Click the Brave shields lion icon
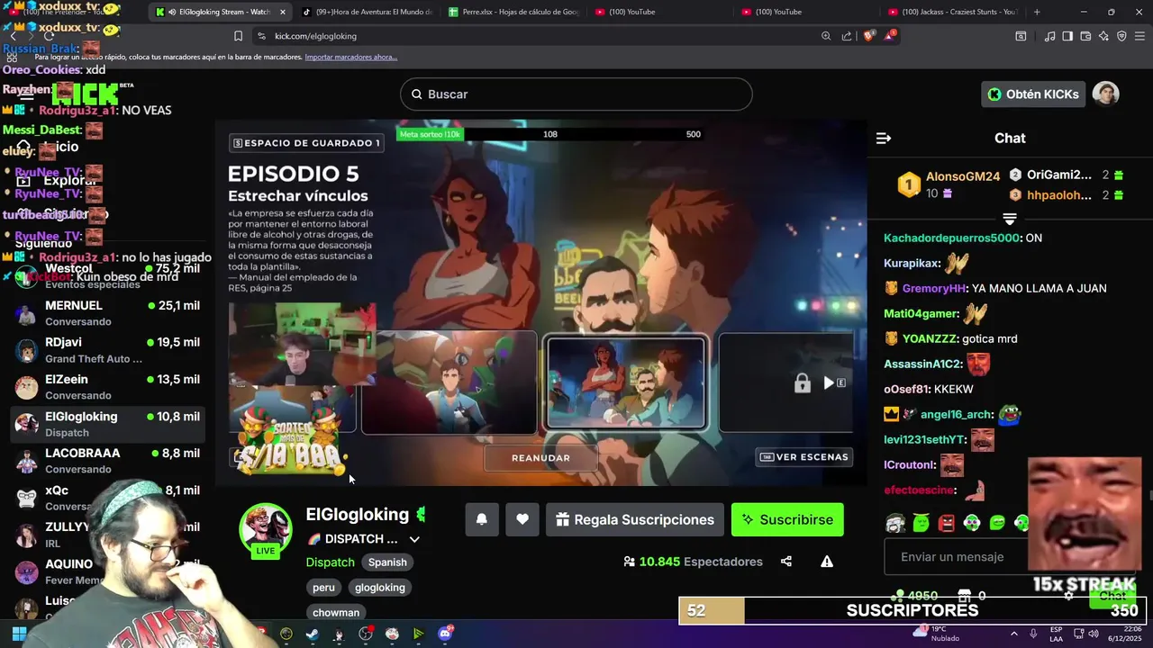This screenshot has height=648, width=1153. 869,36
